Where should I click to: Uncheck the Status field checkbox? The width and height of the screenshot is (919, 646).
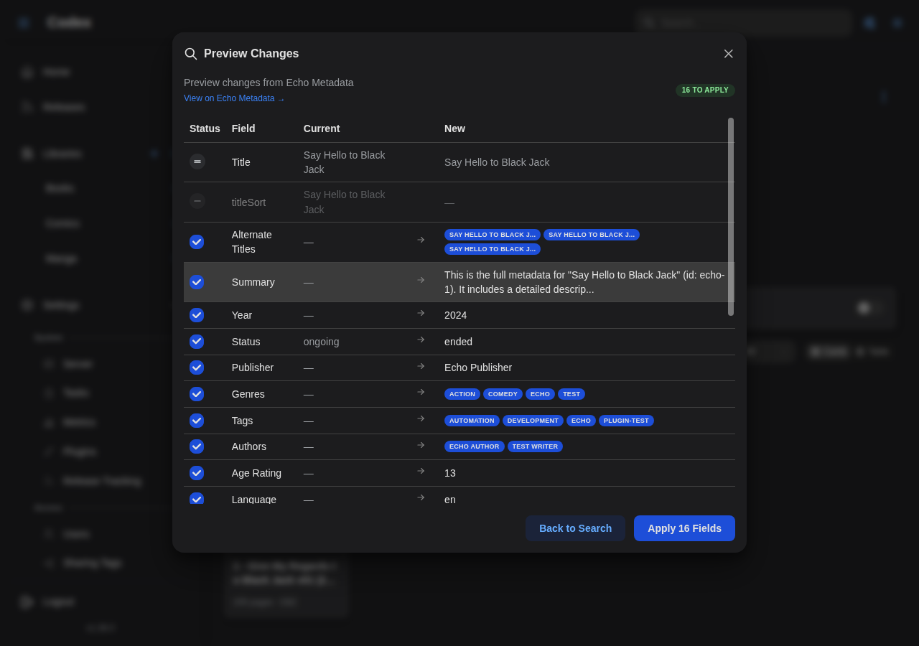coord(197,342)
